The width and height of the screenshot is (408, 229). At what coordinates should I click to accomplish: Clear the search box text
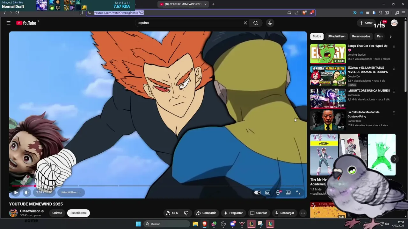tap(245, 23)
